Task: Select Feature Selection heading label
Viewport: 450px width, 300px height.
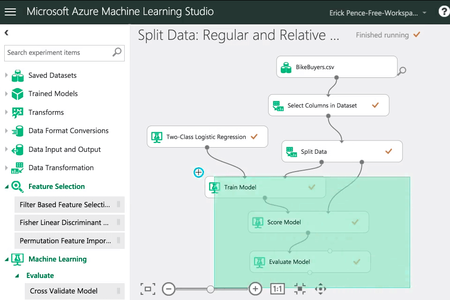Action: point(57,187)
